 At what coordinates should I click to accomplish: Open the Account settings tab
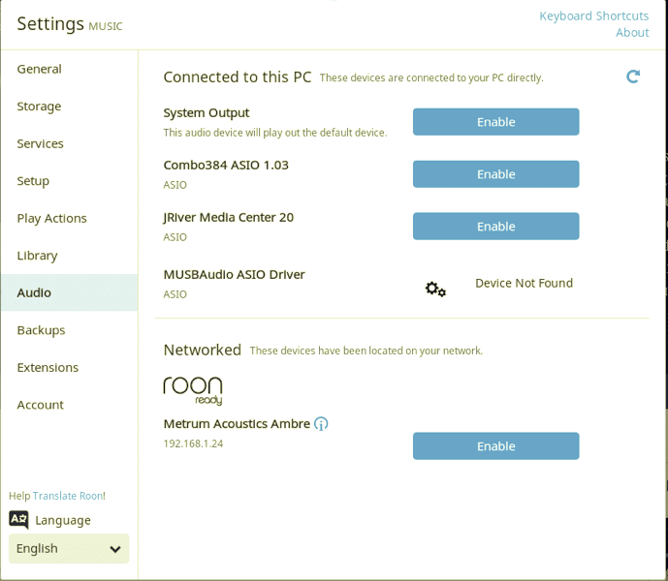pyautogui.click(x=70, y=405)
